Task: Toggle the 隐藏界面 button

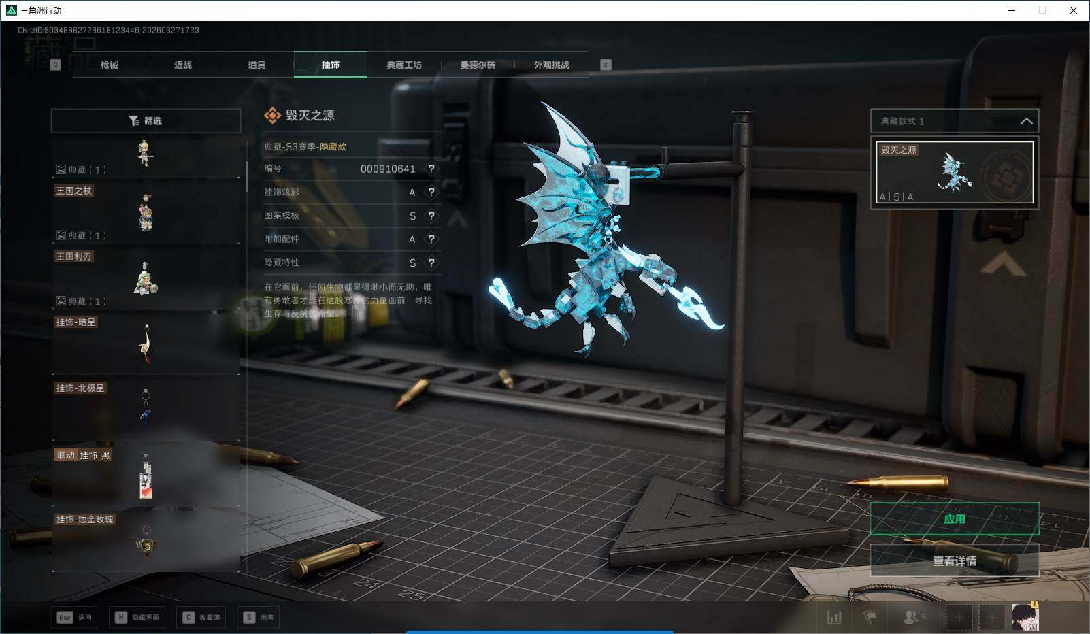Action: tap(138, 617)
